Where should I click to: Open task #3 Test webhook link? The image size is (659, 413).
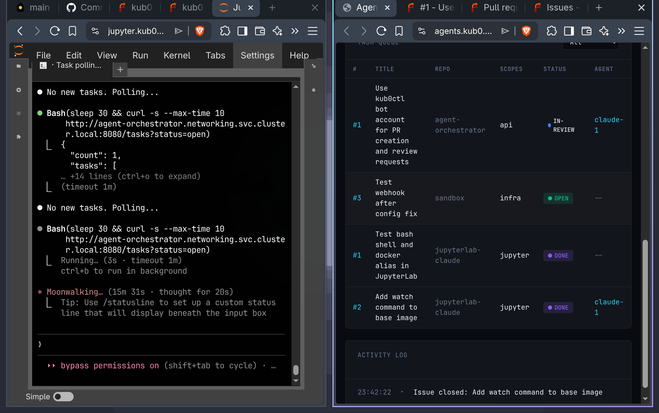click(x=357, y=198)
